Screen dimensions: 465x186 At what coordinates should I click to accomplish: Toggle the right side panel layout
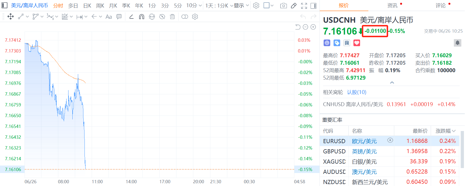313,6
